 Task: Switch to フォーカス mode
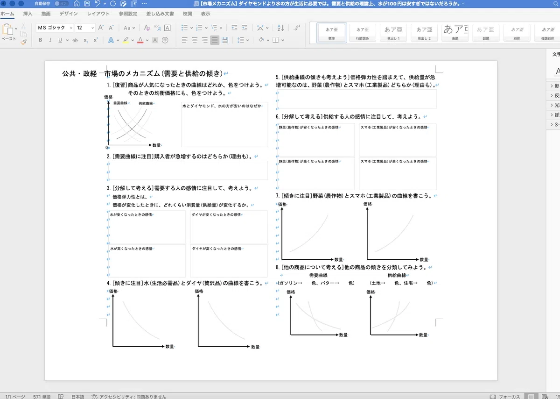point(504,396)
